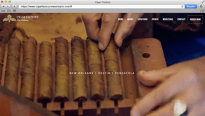Open the ABOUT nav item
Screen dimensions: 205x116
coord(130,19)
